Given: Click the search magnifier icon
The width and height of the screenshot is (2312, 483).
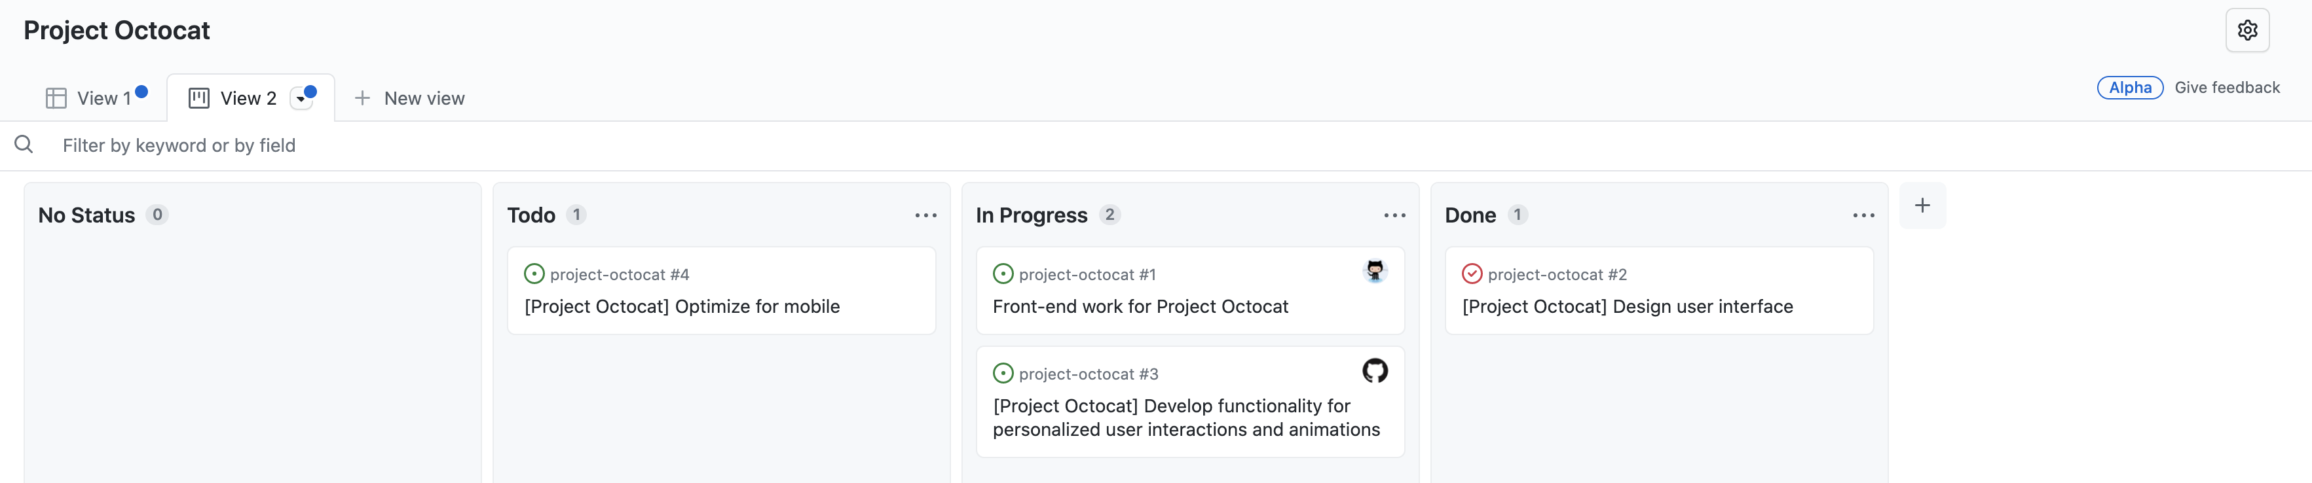Looking at the screenshot, I should tap(24, 144).
